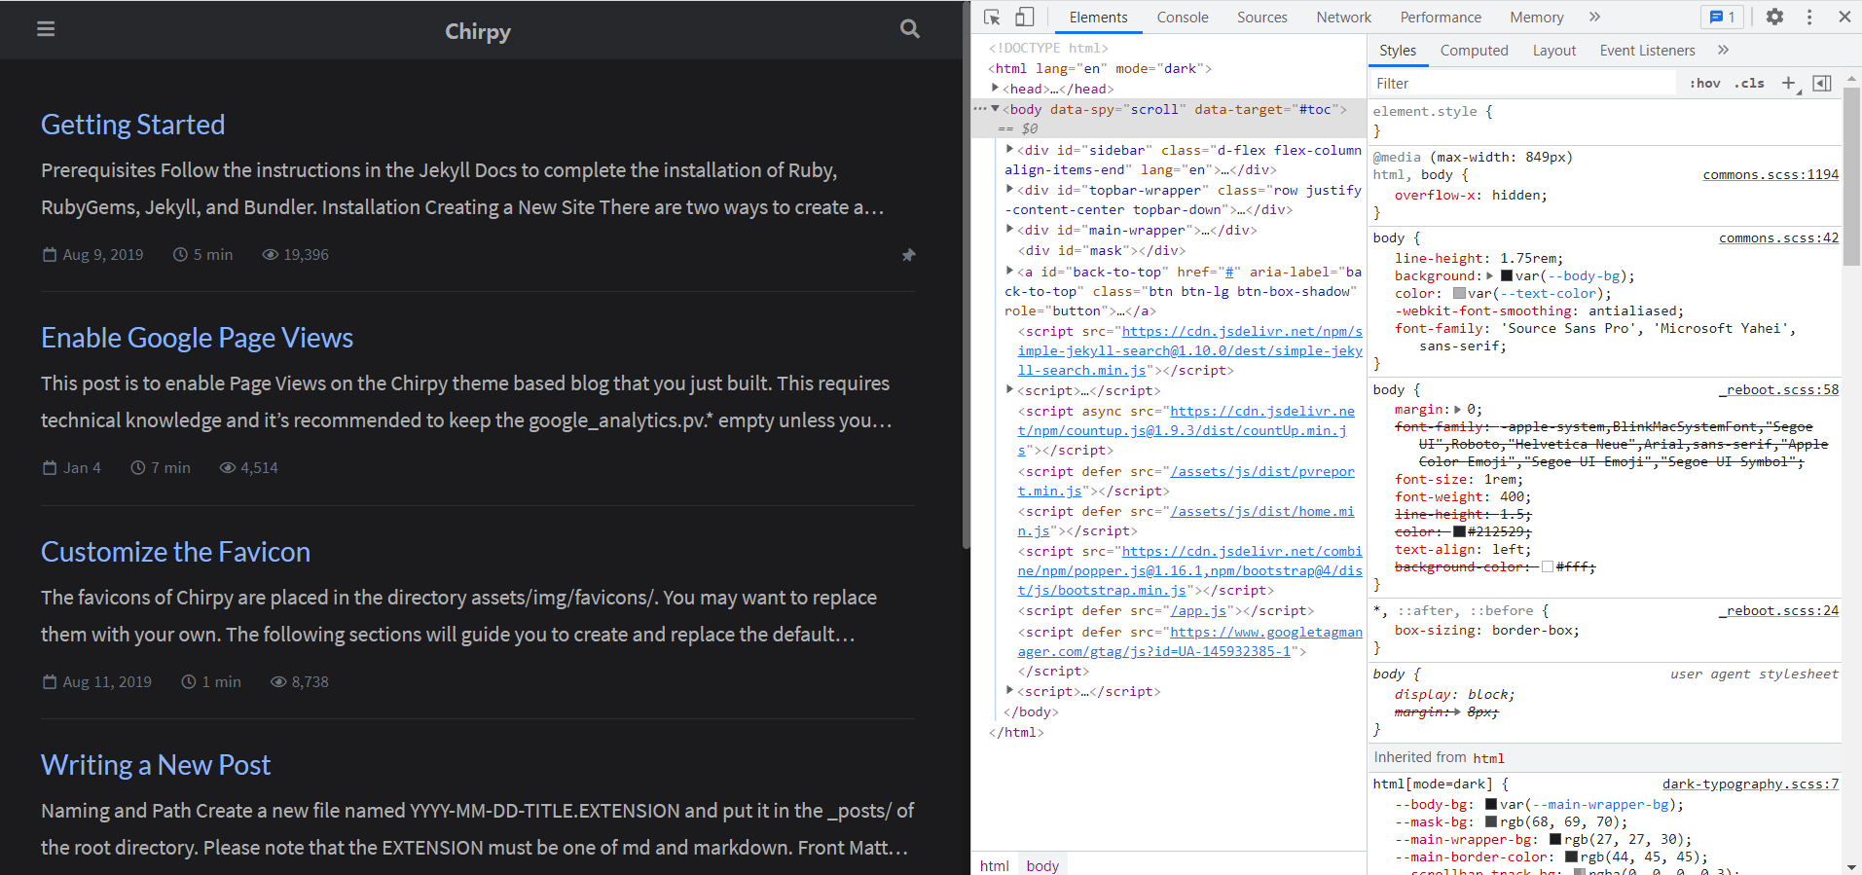Viewport: 1862px width, 875px height.
Task: Add a new style rule with plus
Action: pos(1788,84)
